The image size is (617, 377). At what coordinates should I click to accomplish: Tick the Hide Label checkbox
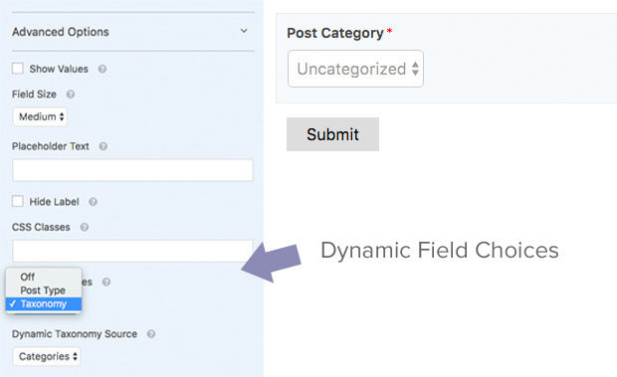point(18,201)
